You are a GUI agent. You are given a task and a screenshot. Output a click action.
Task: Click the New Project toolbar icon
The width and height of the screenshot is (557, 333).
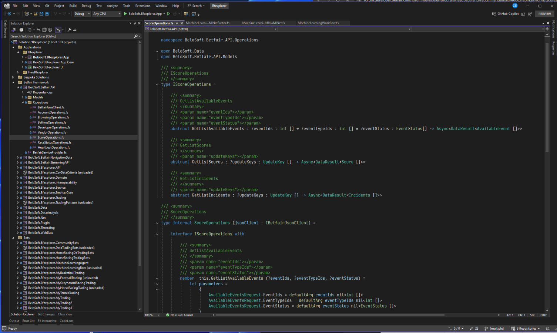coord(27,14)
